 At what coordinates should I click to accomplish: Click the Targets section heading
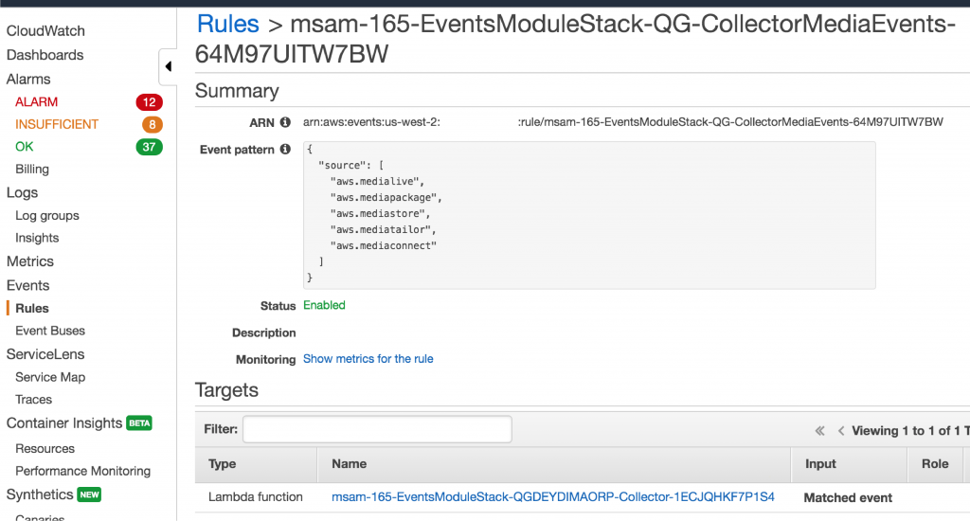[226, 390]
